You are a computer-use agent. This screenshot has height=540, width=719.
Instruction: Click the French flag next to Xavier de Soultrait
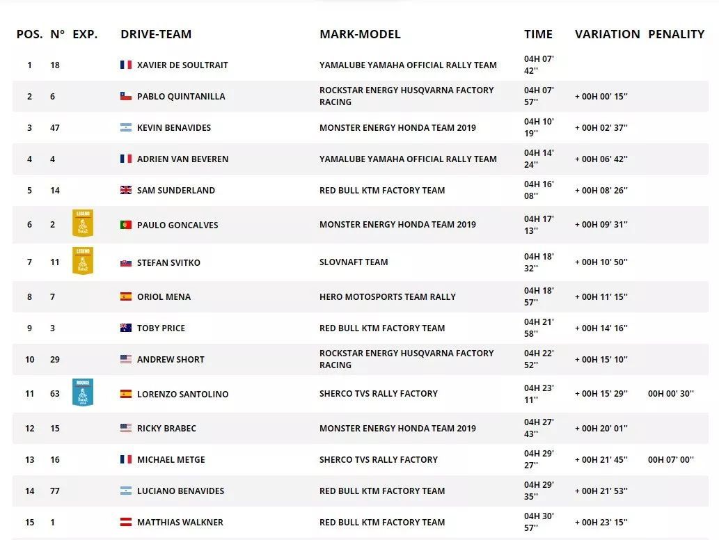[x=126, y=65]
